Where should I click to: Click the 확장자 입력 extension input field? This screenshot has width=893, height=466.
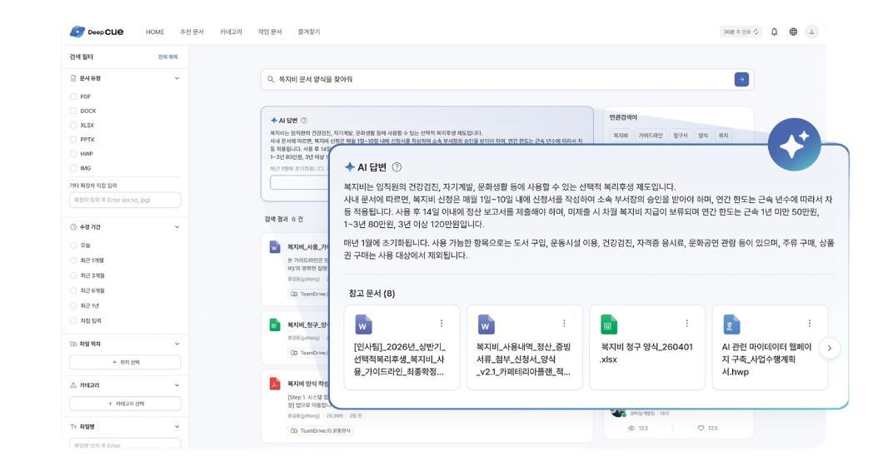pos(125,200)
